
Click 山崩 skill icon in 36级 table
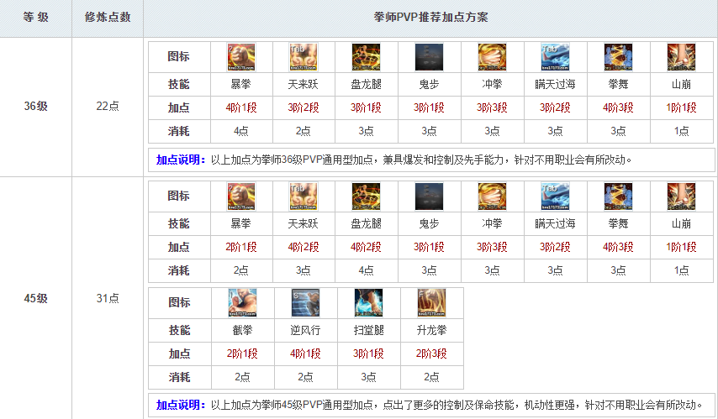[x=681, y=57]
